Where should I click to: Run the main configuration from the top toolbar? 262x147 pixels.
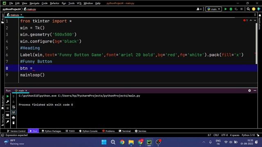point(226,9)
